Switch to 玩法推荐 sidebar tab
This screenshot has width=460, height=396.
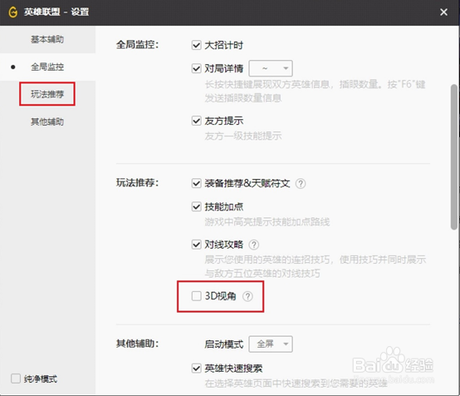click(x=47, y=94)
